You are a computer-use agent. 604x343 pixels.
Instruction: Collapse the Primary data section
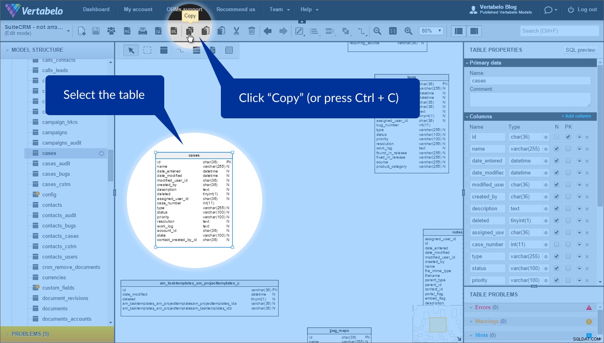click(467, 63)
